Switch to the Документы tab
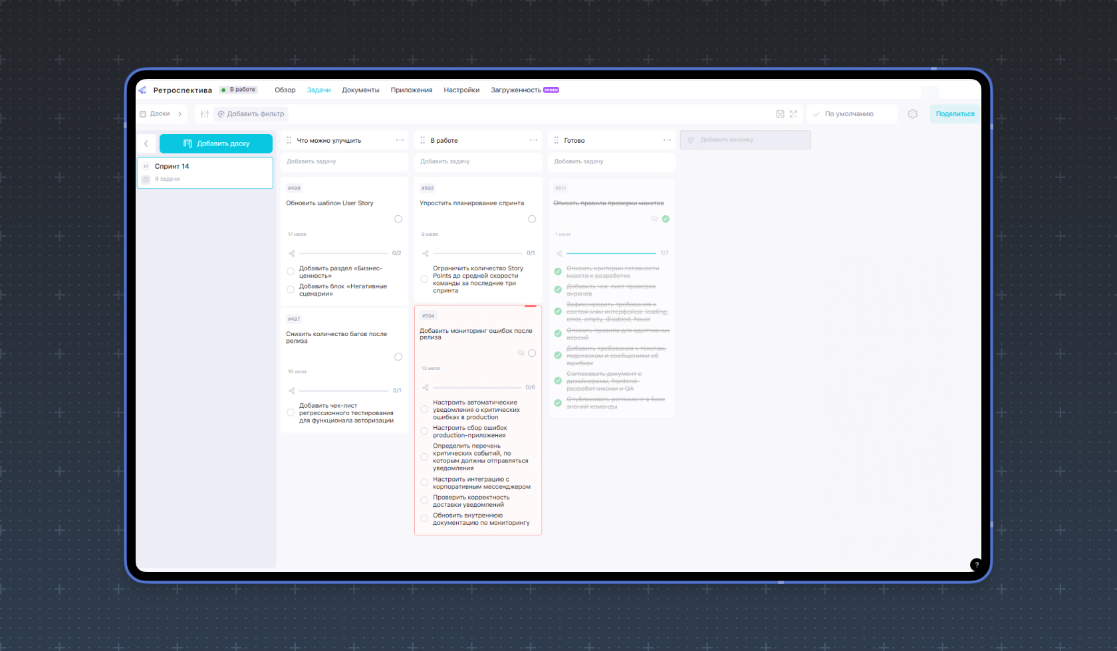This screenshot has width=1117, height=651. click(360, 90)
